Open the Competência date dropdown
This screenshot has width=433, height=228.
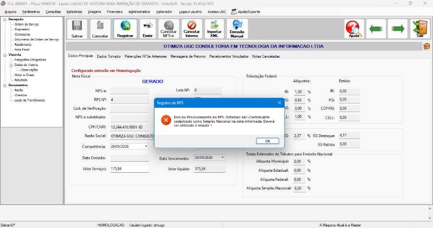(146, 147)
